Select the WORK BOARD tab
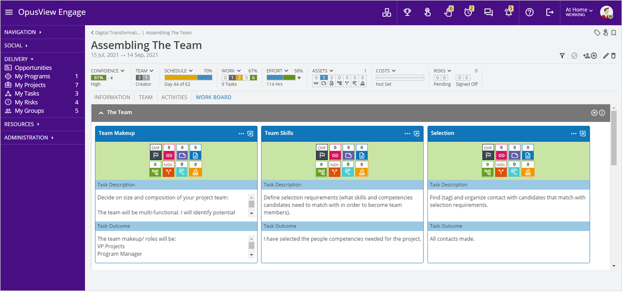 (x=213, y=97)
